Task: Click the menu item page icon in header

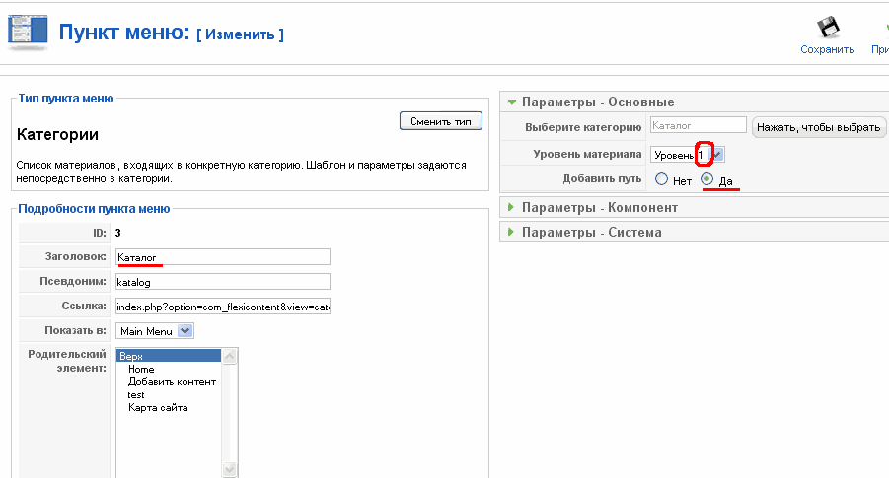Action: point(28,32)
